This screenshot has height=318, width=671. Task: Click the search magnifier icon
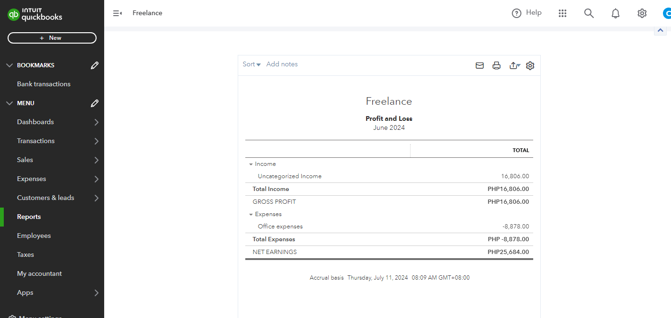tap(589, 13)
